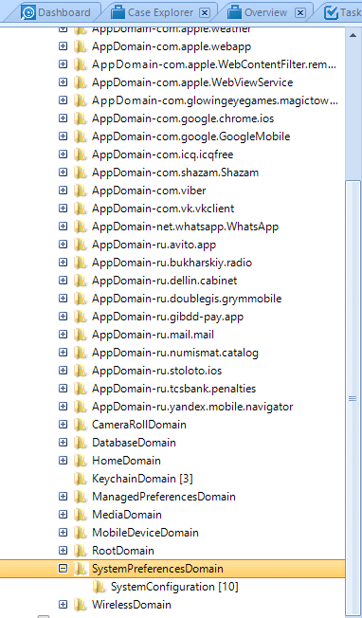
Task: Expand CameraRollDomain node
Action: pos(63,425)
